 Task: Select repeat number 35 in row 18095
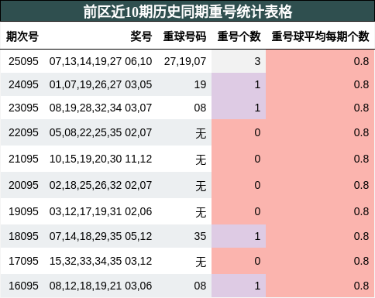coord(200,236)
